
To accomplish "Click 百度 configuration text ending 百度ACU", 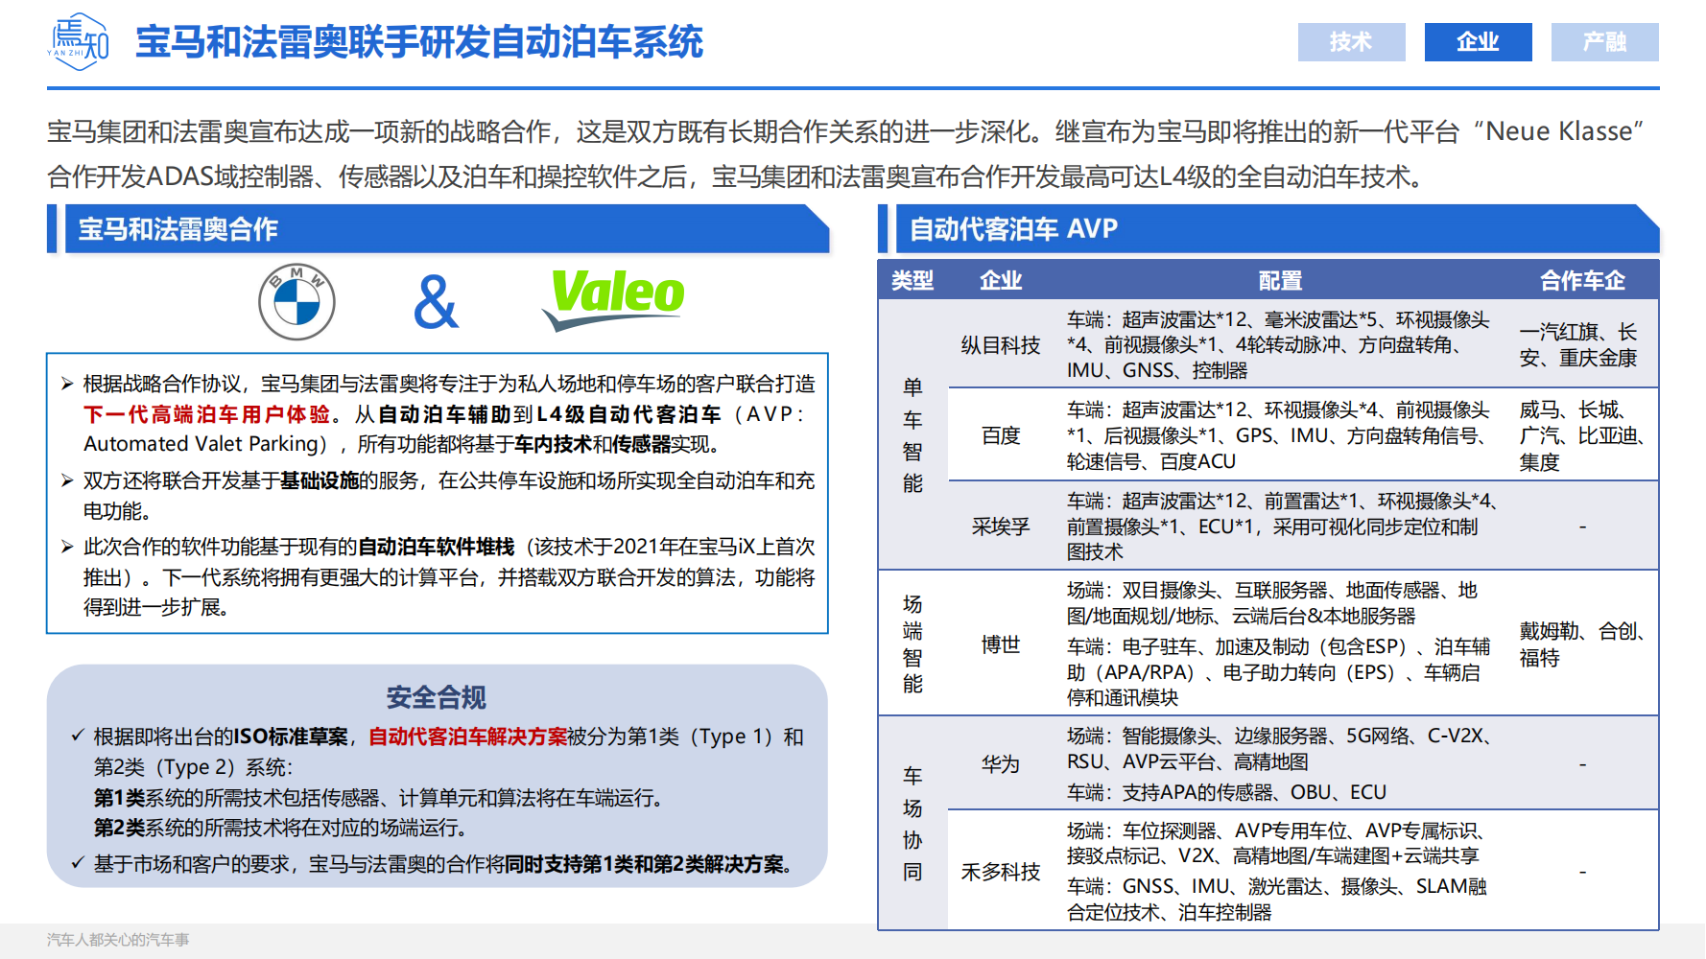I will [x=1278, y=435].
